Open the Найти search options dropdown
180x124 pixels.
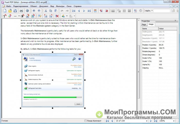tap(152, 11)
